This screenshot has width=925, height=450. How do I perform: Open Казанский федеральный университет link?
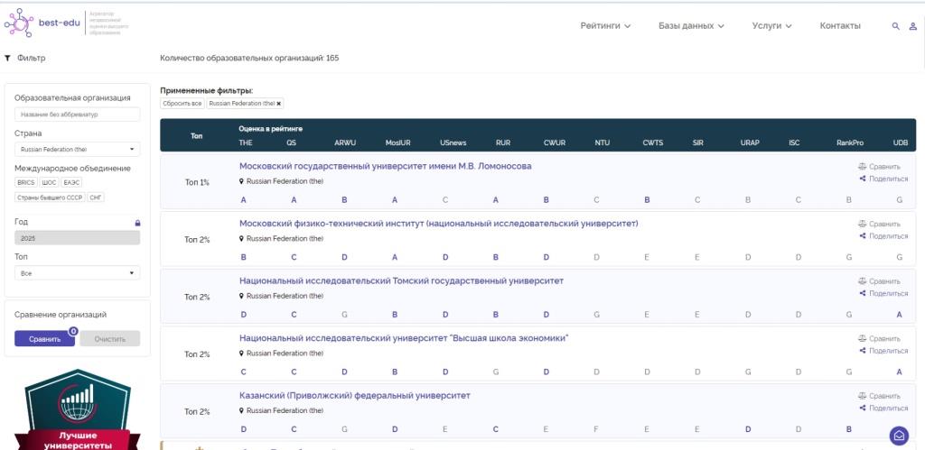354,395
